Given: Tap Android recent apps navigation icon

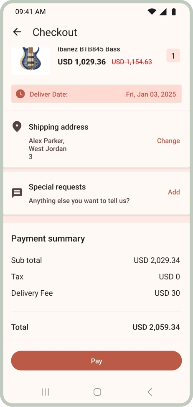Looking at the screenshot, I should tap(45, 392).
